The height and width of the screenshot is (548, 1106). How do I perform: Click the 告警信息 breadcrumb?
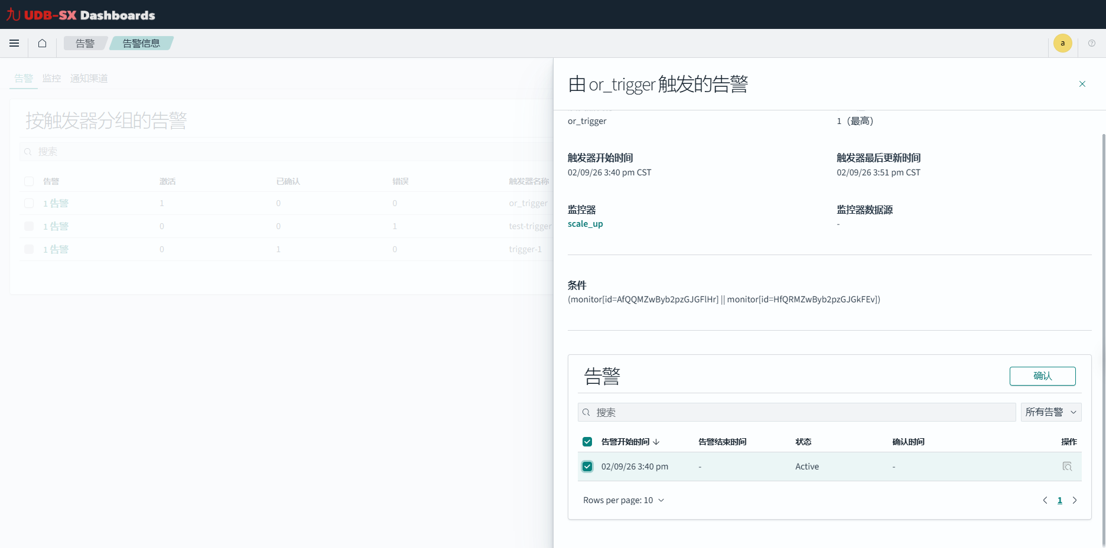[141, 43]
